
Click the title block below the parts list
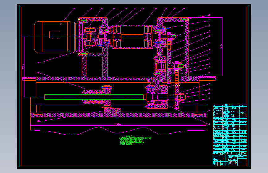tap(230, 160)
